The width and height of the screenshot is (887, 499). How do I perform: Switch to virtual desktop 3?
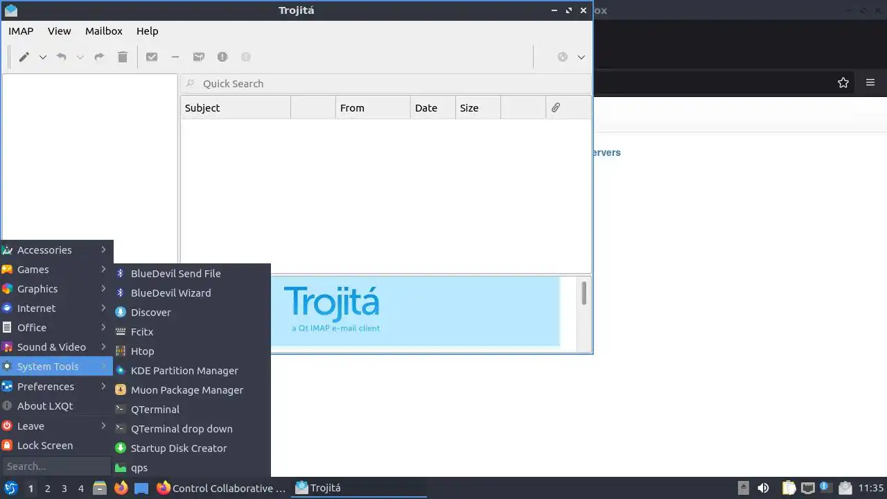64,488
